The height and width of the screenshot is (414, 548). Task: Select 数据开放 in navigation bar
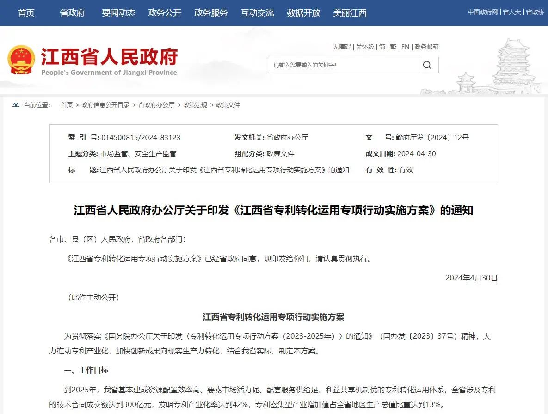click(x=303, y=13)
